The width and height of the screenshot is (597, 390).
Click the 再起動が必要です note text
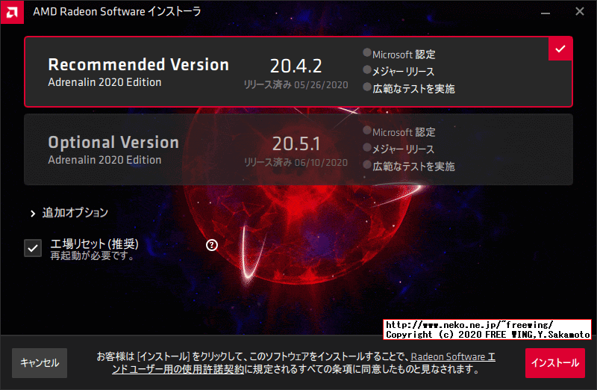(93, 256)
